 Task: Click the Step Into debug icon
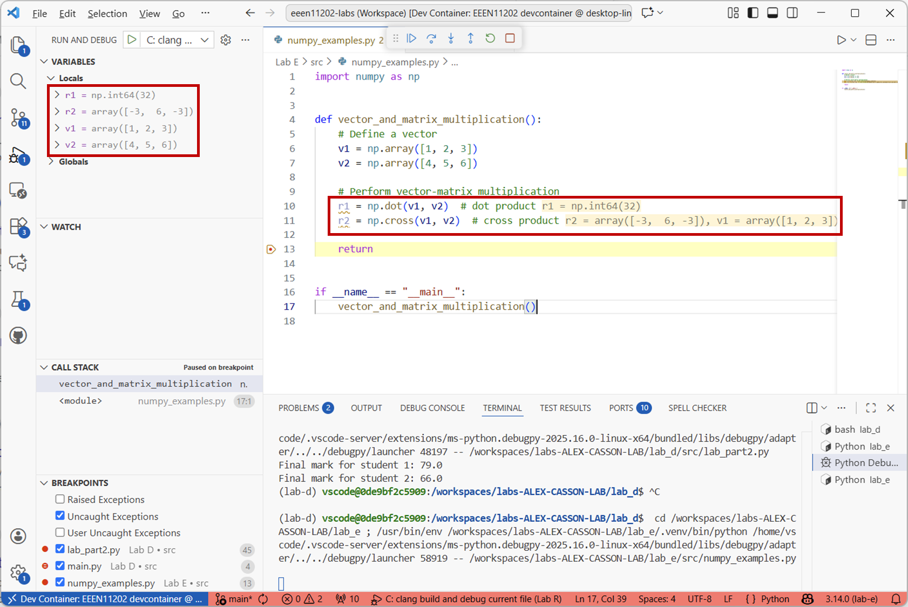[451, 38]
